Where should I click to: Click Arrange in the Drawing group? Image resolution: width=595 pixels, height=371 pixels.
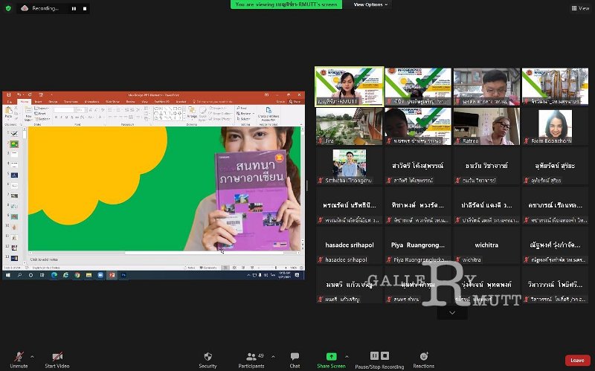coord(192,113)
